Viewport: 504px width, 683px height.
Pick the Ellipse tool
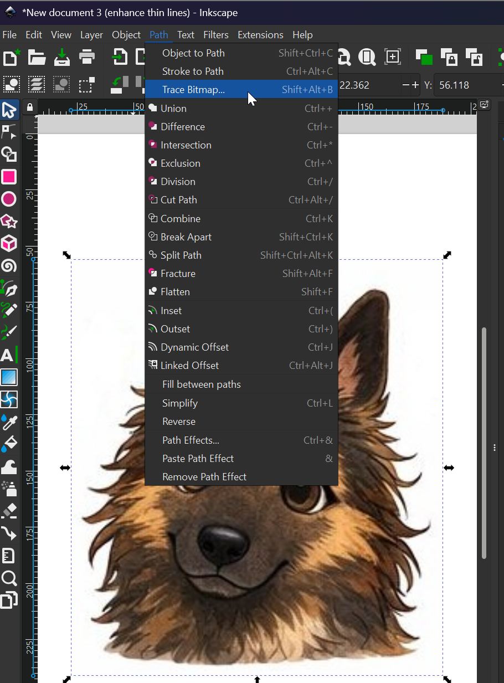point(9,199)
